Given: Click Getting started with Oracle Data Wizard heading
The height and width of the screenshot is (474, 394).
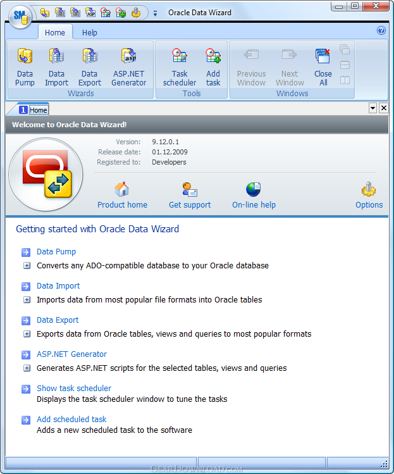Looking at the screenshot, I should coord(97,229).
